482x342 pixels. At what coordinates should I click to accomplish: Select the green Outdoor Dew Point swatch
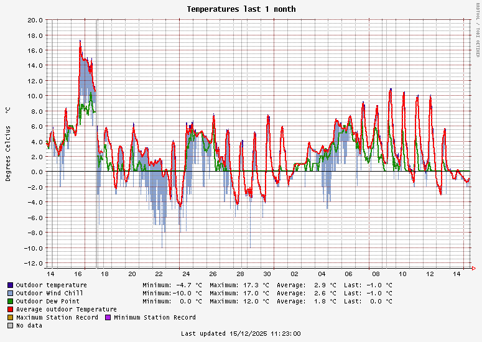pyautogui.click(x=10, y=301)
